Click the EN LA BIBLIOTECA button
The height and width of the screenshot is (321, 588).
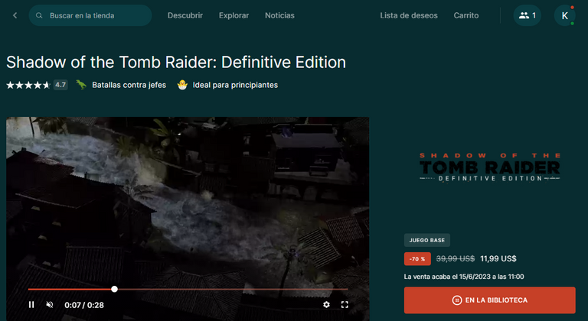click(490, 300)
